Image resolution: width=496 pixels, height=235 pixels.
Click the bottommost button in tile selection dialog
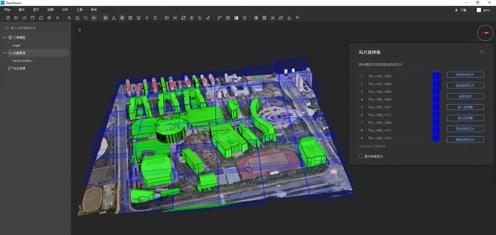pyautogui.click(x=465, y=140)
